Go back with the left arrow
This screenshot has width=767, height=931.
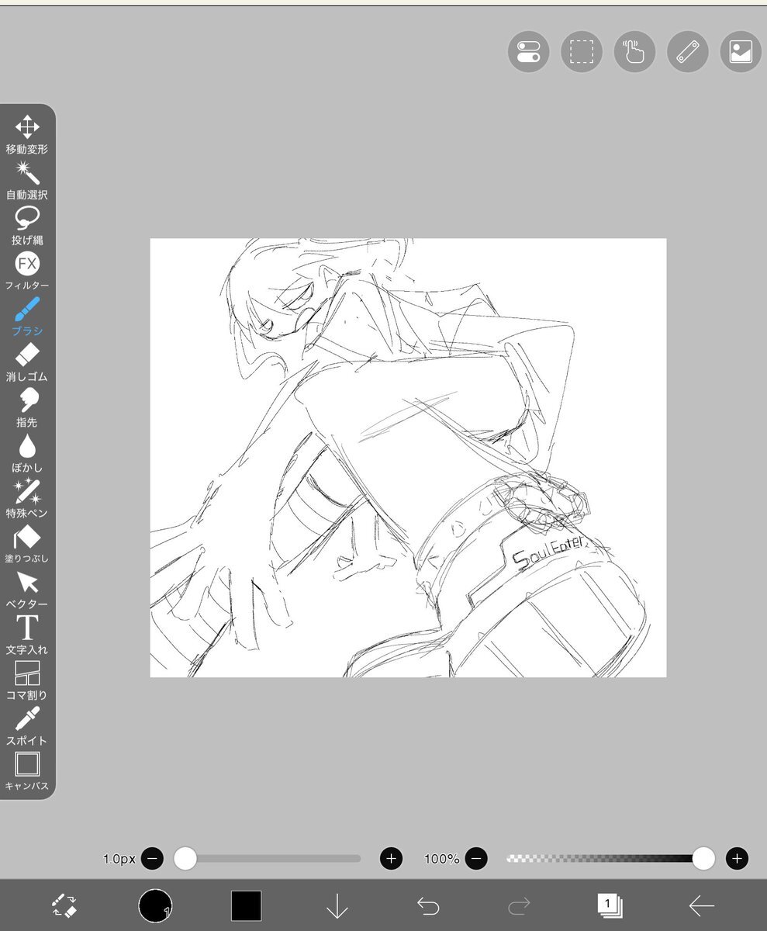point(701,905)
